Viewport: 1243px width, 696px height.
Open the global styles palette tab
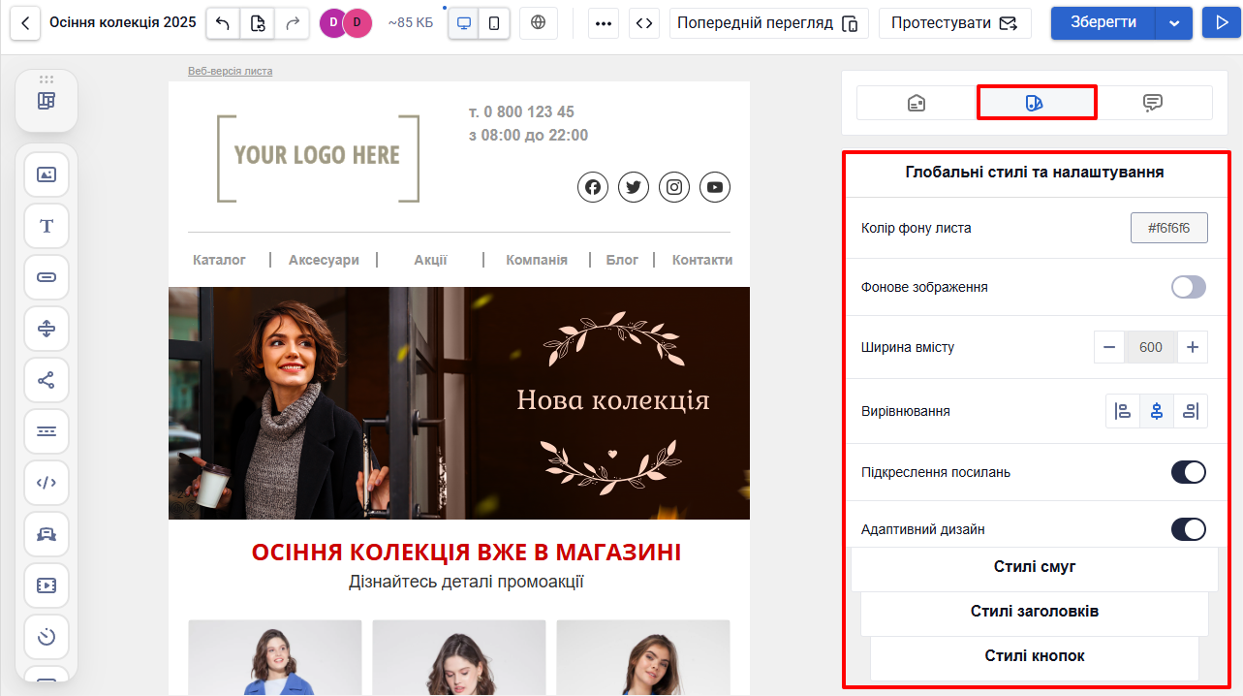pos(1035,103)
